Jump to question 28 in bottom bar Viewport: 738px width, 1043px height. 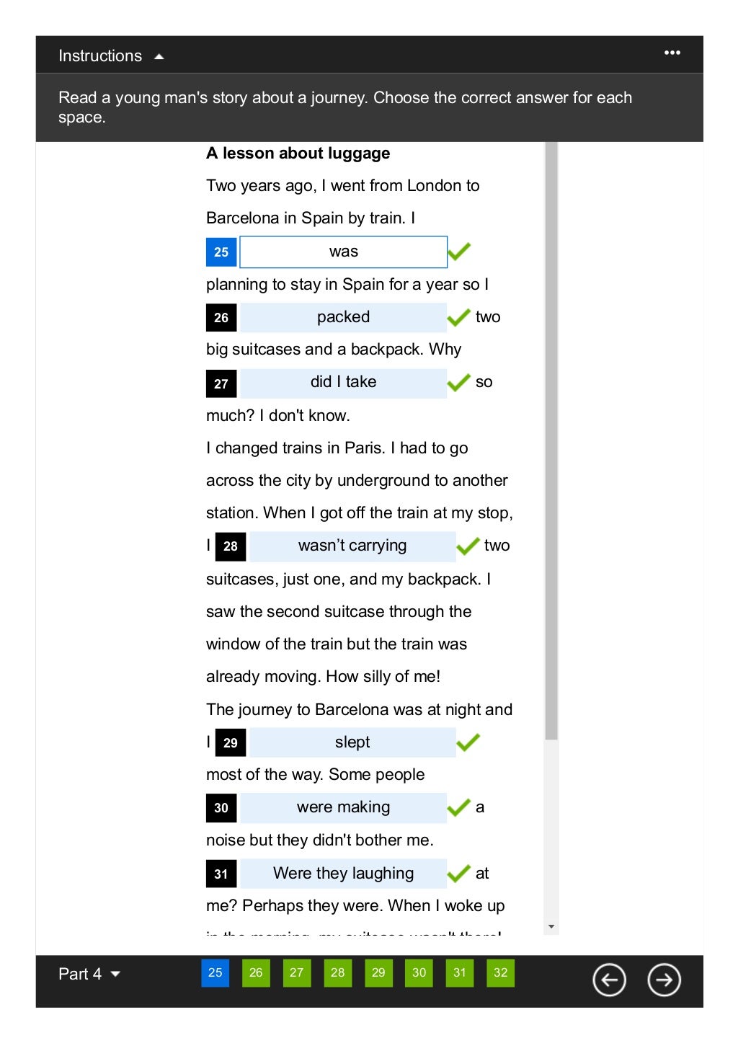tap(337, 972)
